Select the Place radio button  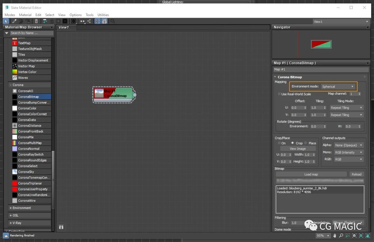306,143
